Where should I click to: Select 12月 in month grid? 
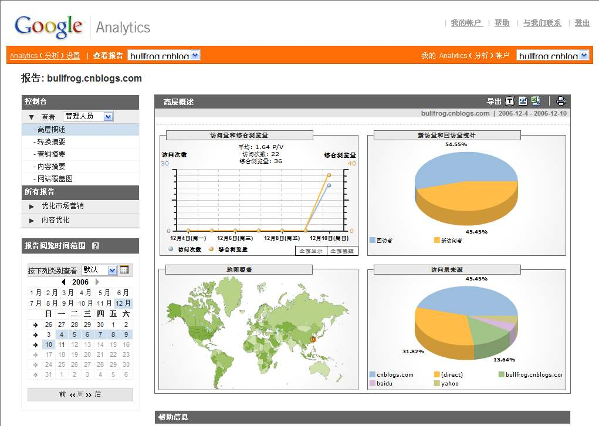123,303
